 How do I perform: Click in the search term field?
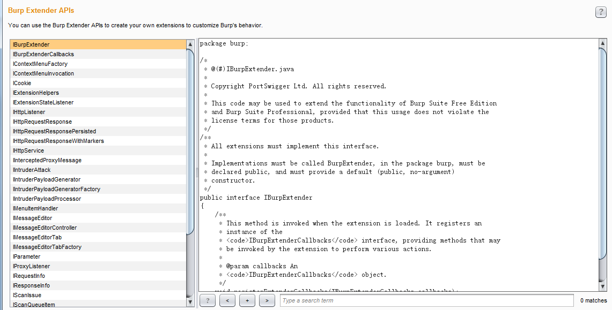[426, 300]
